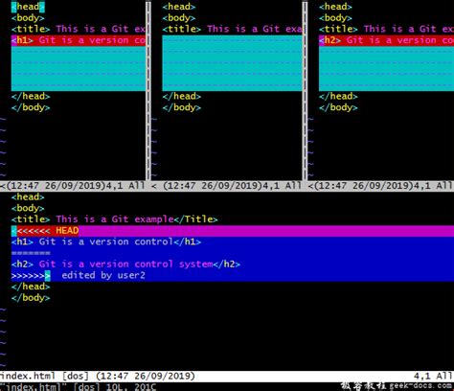Select left pane via its status line
Image resolution: width=454 pixels, height=391 pixels.
[73, 186]
